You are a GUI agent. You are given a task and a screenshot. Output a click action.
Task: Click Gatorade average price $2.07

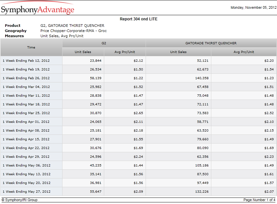point(269,192)
